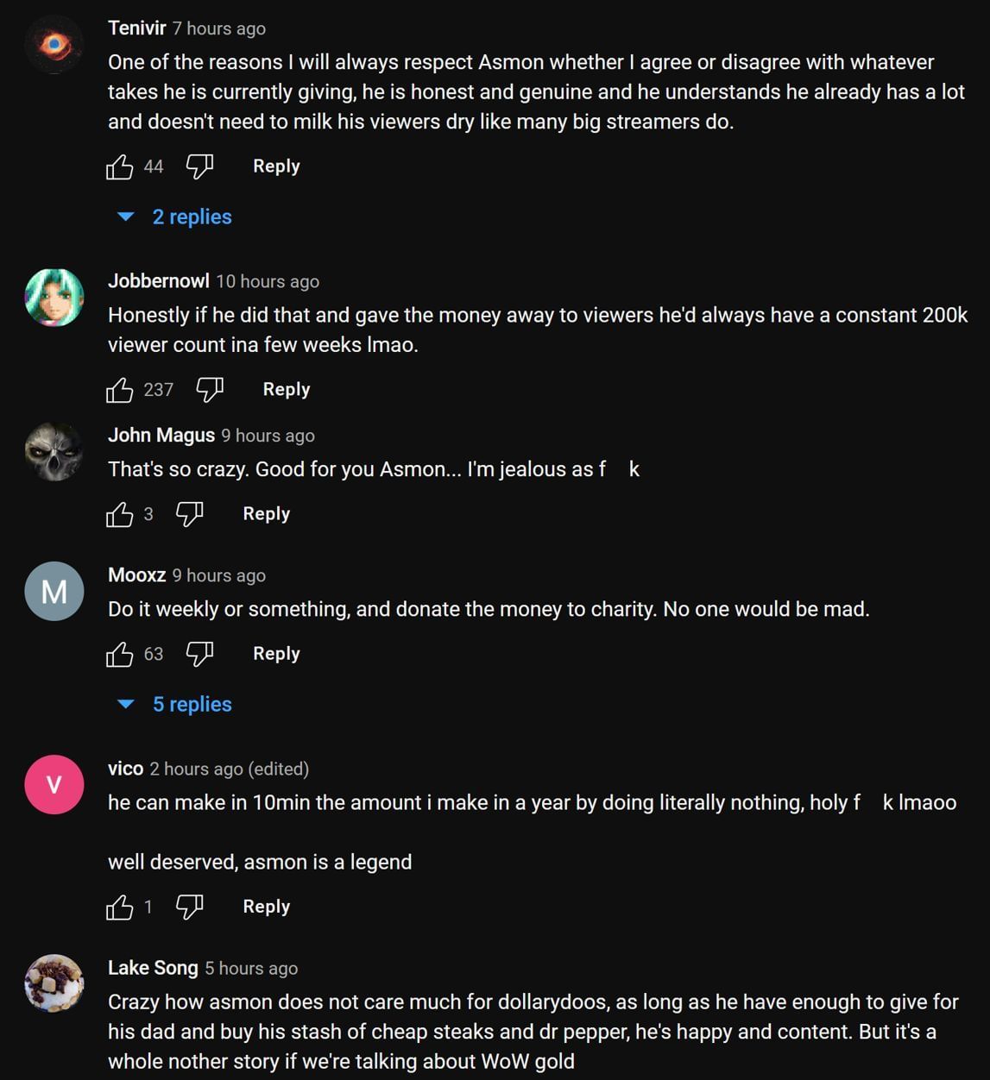Viewport: 990px width, 1080px height.
Task: Dislike Jobbernowl's comment
Action: (x=210, y=390)
